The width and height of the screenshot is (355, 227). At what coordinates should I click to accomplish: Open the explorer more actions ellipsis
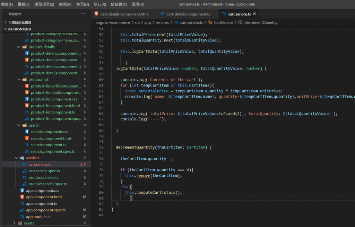[83, 14]
